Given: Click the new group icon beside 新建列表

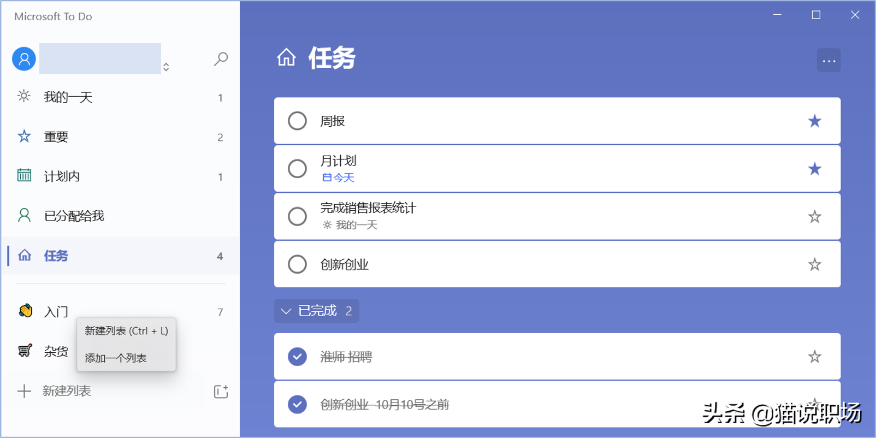Looking at the screenshot, I should pyautogui.click(x=221, y=391).
